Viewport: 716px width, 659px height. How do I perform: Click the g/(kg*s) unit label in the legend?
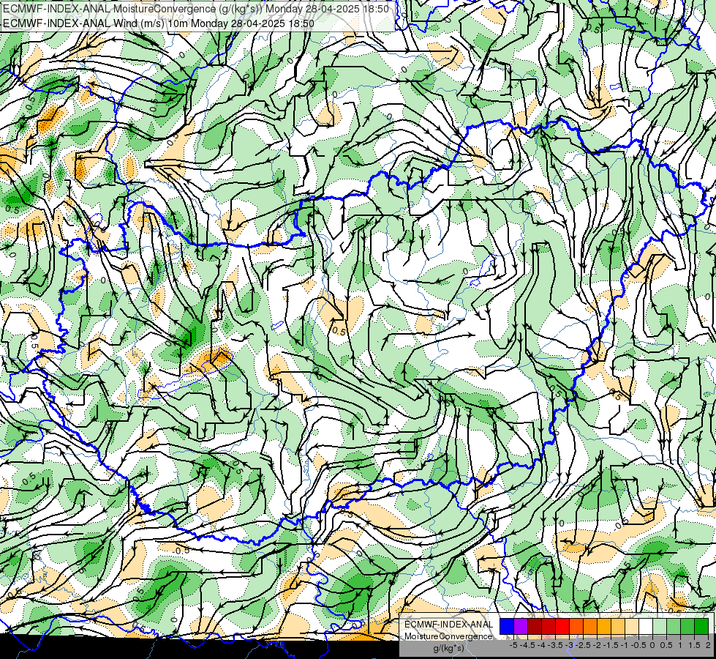coord(448,649)
